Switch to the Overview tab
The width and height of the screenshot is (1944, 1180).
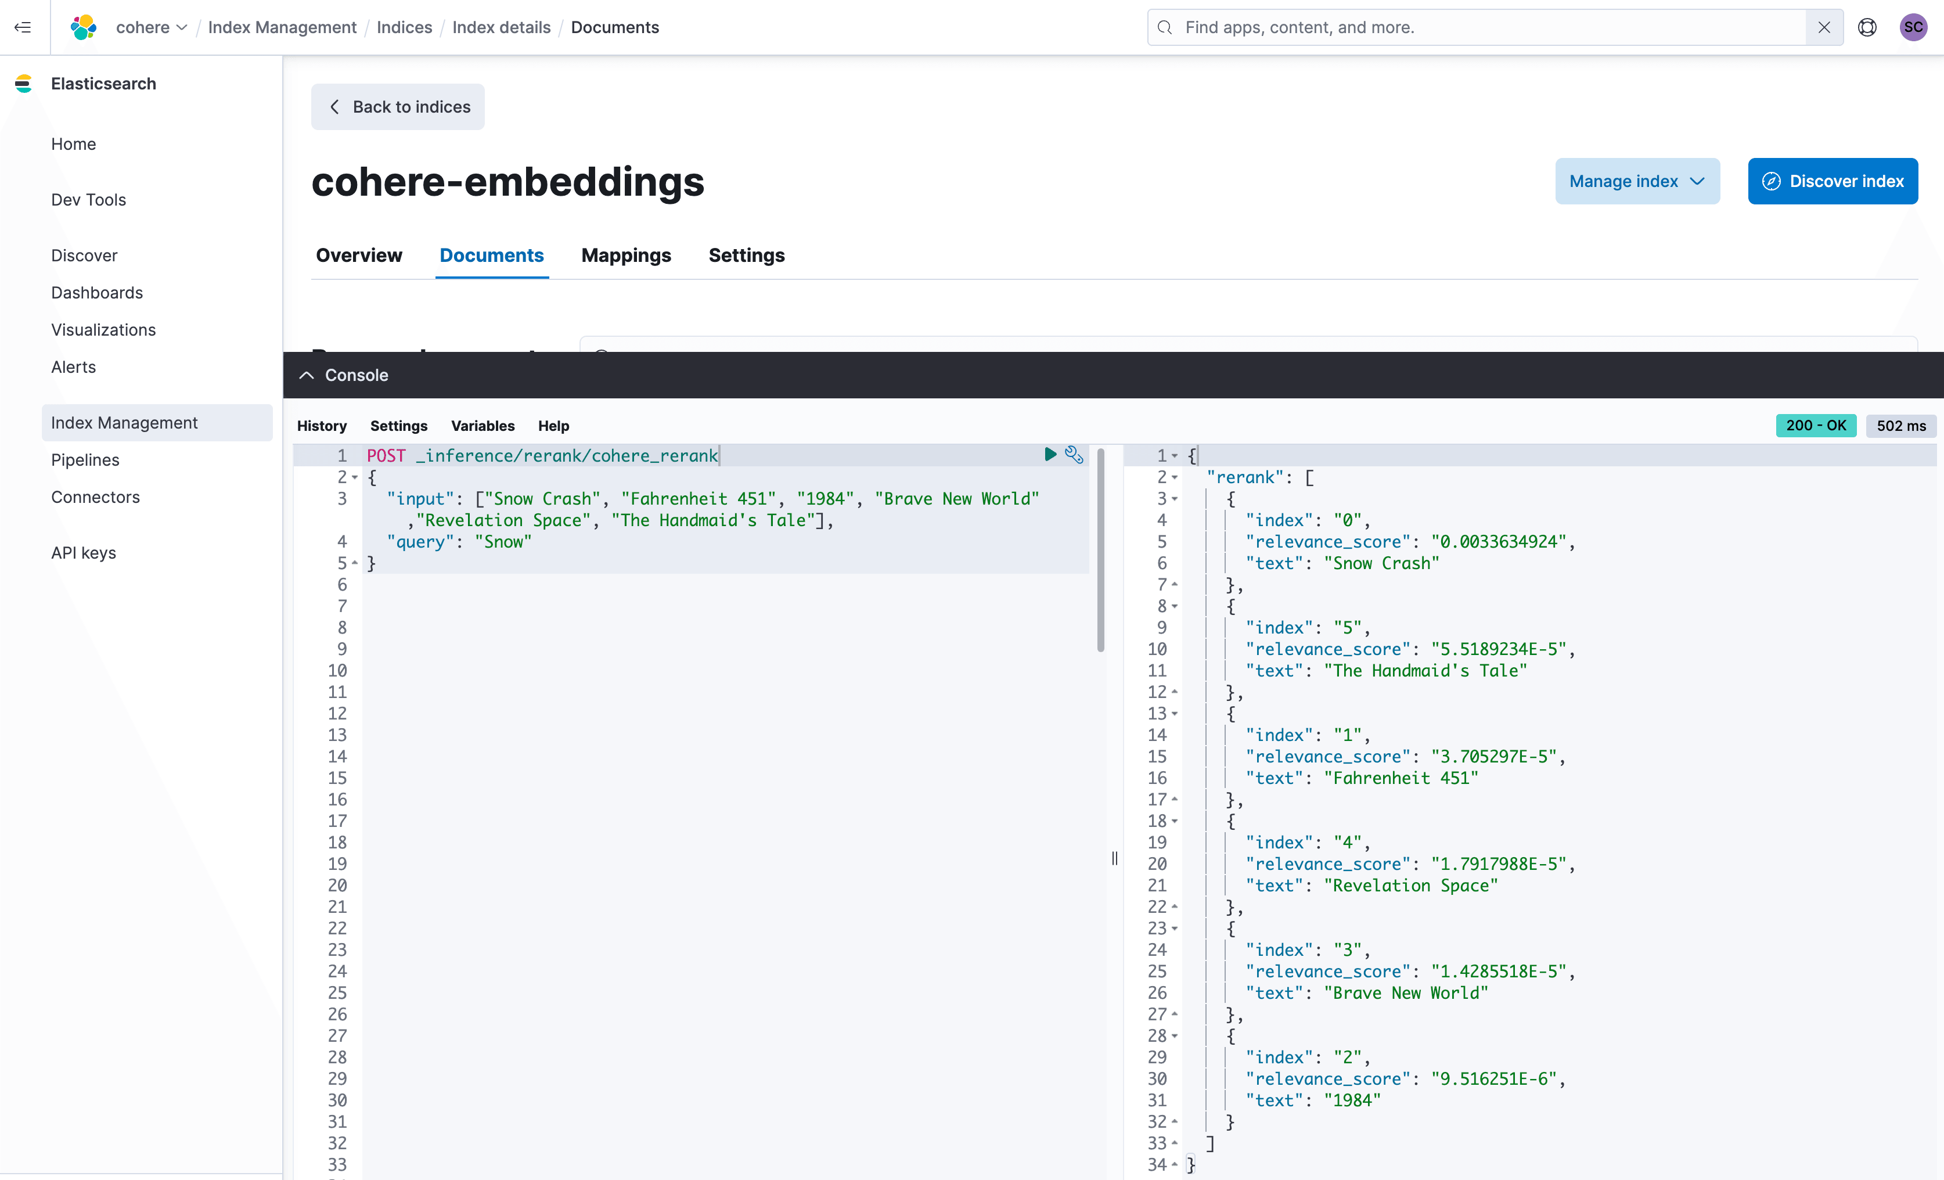359,256
